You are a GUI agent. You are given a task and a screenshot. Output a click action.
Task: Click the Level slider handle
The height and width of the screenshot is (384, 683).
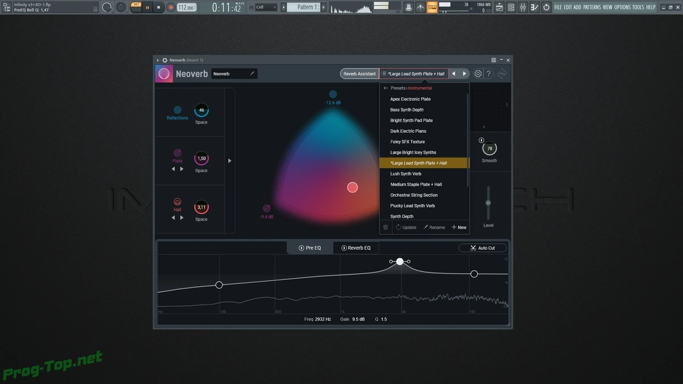pos(488,203)
